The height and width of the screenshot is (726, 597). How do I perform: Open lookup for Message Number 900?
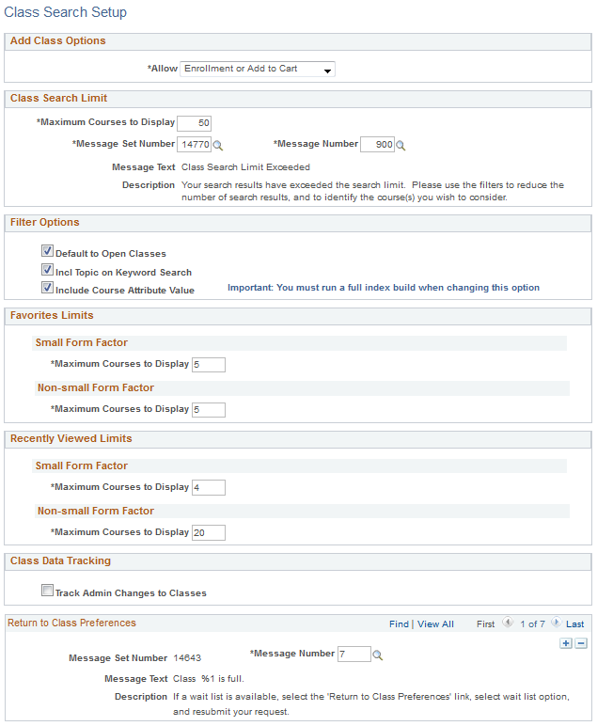401,146
